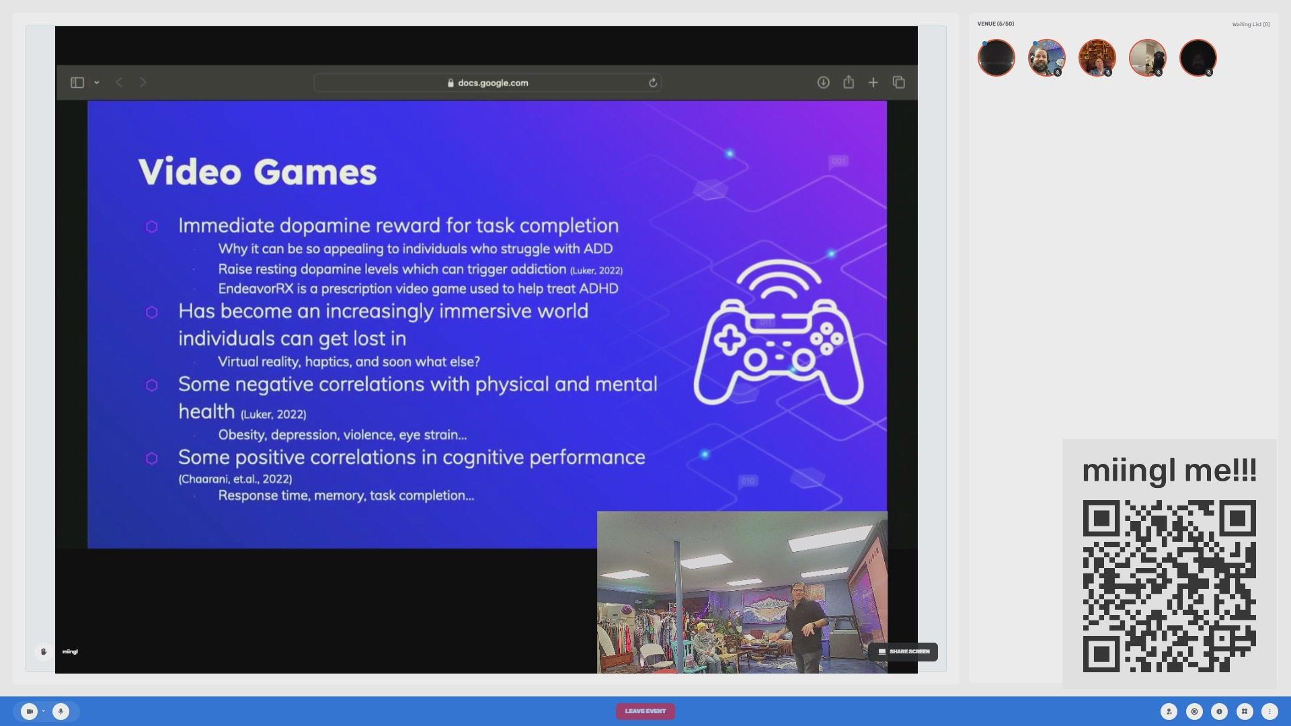1291x726 pixels.
Task: Click the record circle icon in bottom bar
Action: (x=1194, y=711)
